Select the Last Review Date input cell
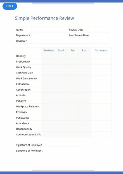 click(99, 35)
